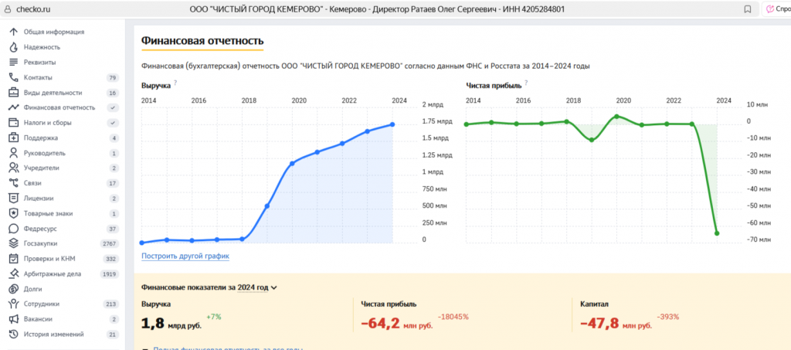Open the Учредители sidebar section

[x=42, y=168]
